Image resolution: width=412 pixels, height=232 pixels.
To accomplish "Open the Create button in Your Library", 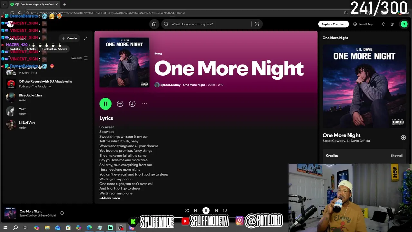I will [x=70, y=38].
